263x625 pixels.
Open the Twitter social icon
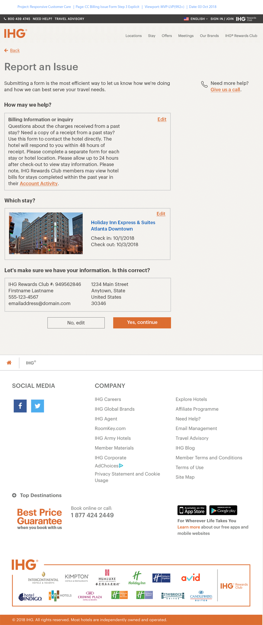tap(37, 406)
